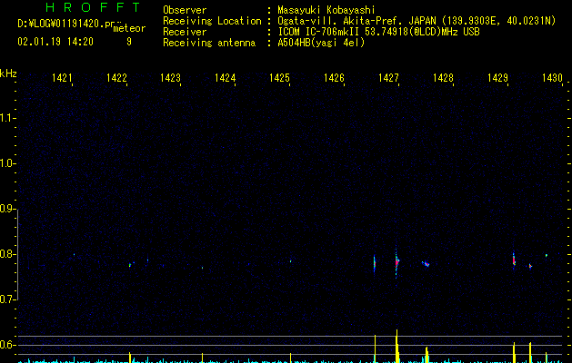Click the meteor echo just before 1427

click(375, 263)
